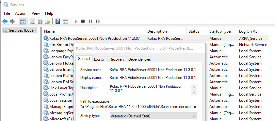Image resolution: width=275 pixels, height=121 pixels.
Task: Click the Microsoft (R) service gear icon
Action: point(46,119)
